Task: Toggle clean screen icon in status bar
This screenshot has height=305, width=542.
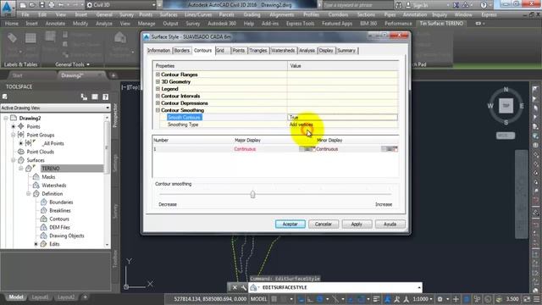Action: 527,299
